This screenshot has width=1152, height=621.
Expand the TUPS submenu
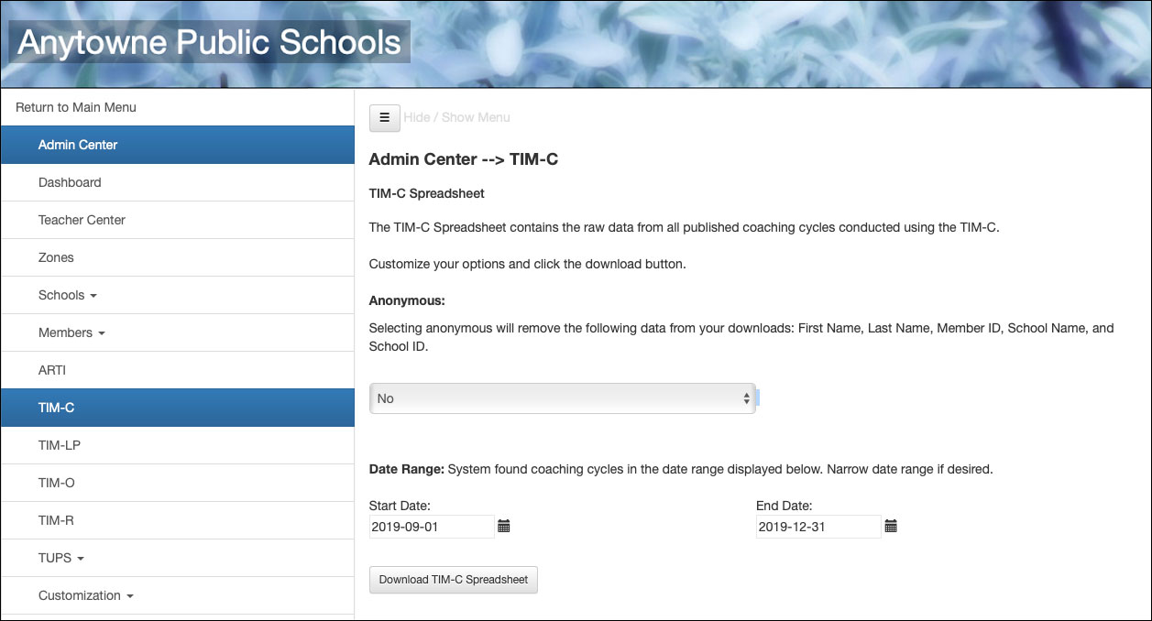[x=178, y=558]
